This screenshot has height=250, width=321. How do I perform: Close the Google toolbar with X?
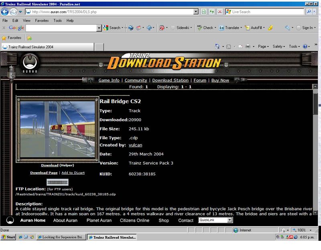tap(4, 28)
